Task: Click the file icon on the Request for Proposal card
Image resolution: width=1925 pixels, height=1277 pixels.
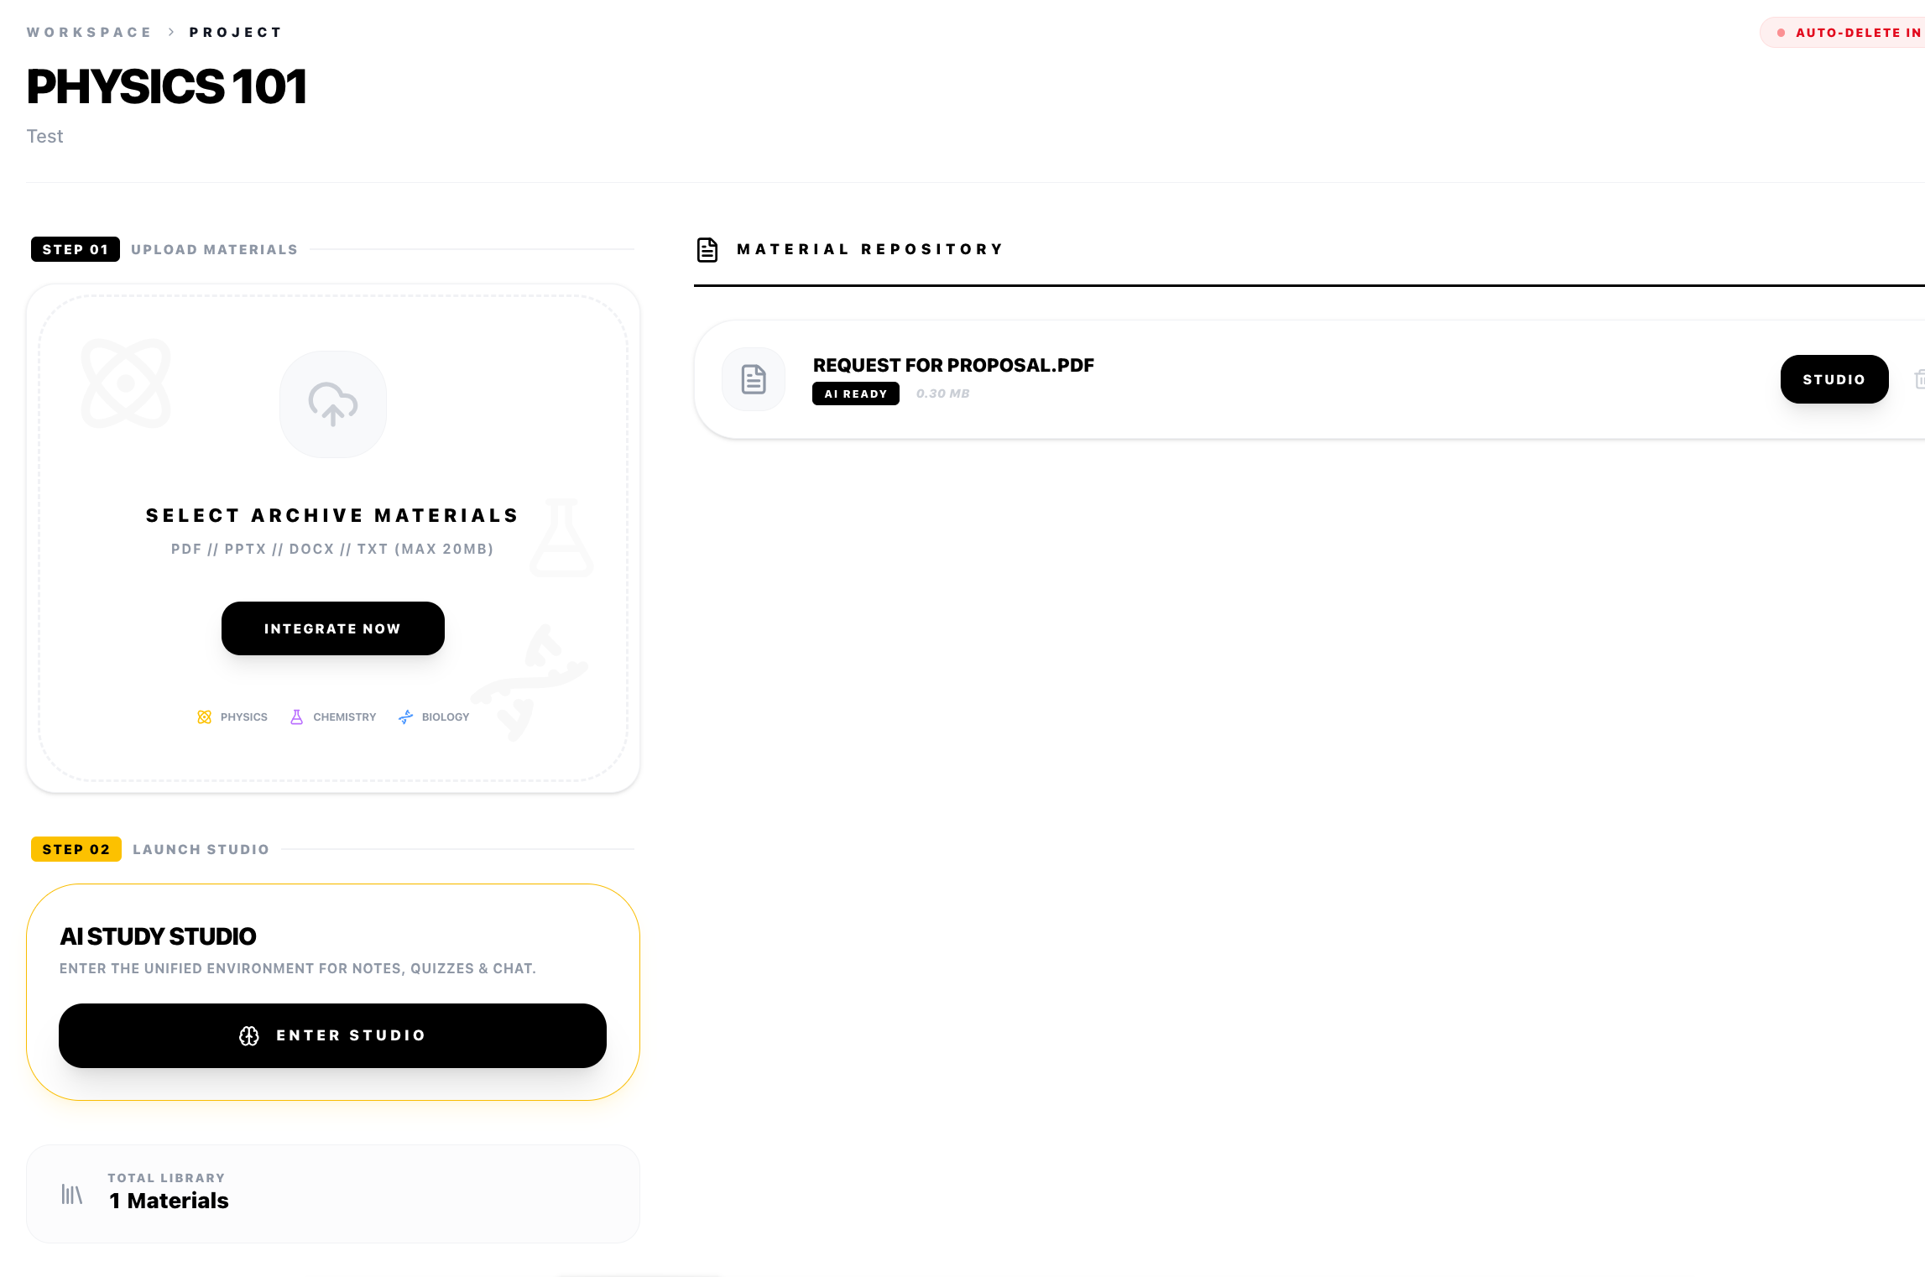Action: click(x=753, y=379)
